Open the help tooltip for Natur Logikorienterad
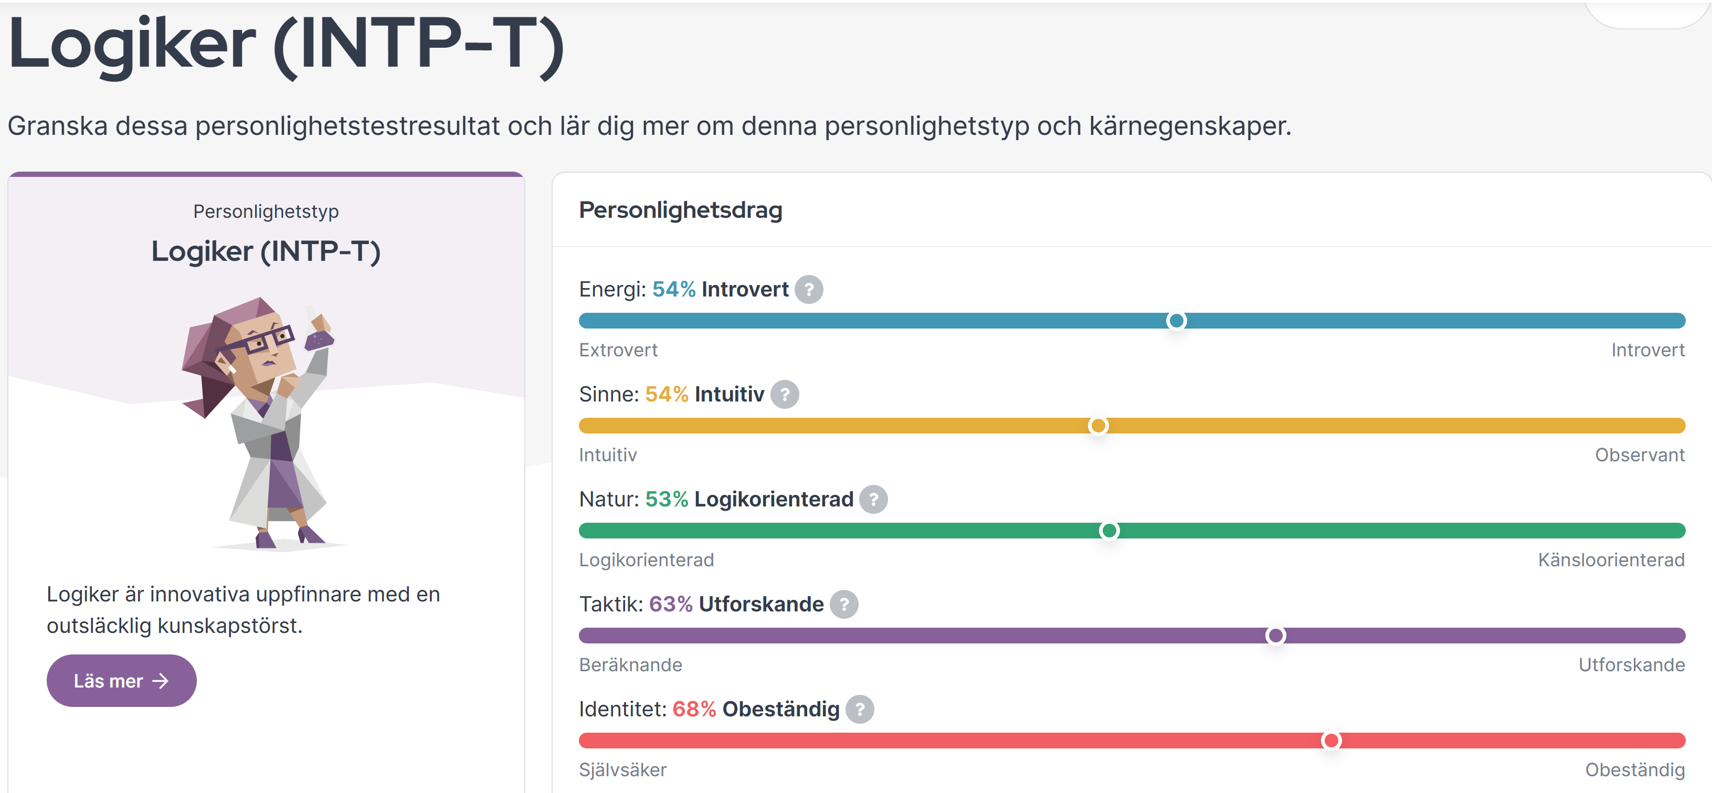The width and height of the screenshot is (1712, 793). pyautogui.click(x=873, y=500)
